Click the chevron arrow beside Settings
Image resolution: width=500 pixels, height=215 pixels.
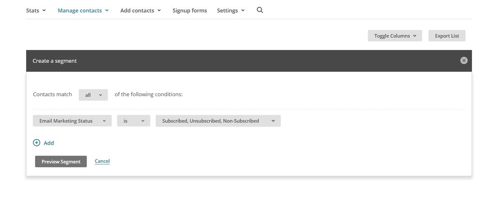pos(243,10)
